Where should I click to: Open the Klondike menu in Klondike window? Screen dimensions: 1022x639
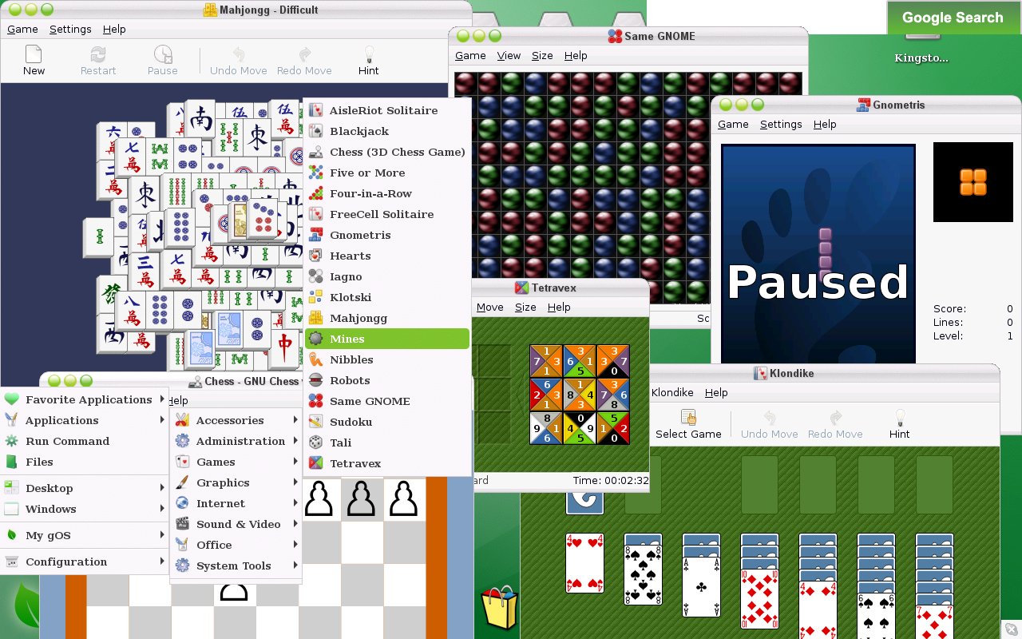(672, 392)
